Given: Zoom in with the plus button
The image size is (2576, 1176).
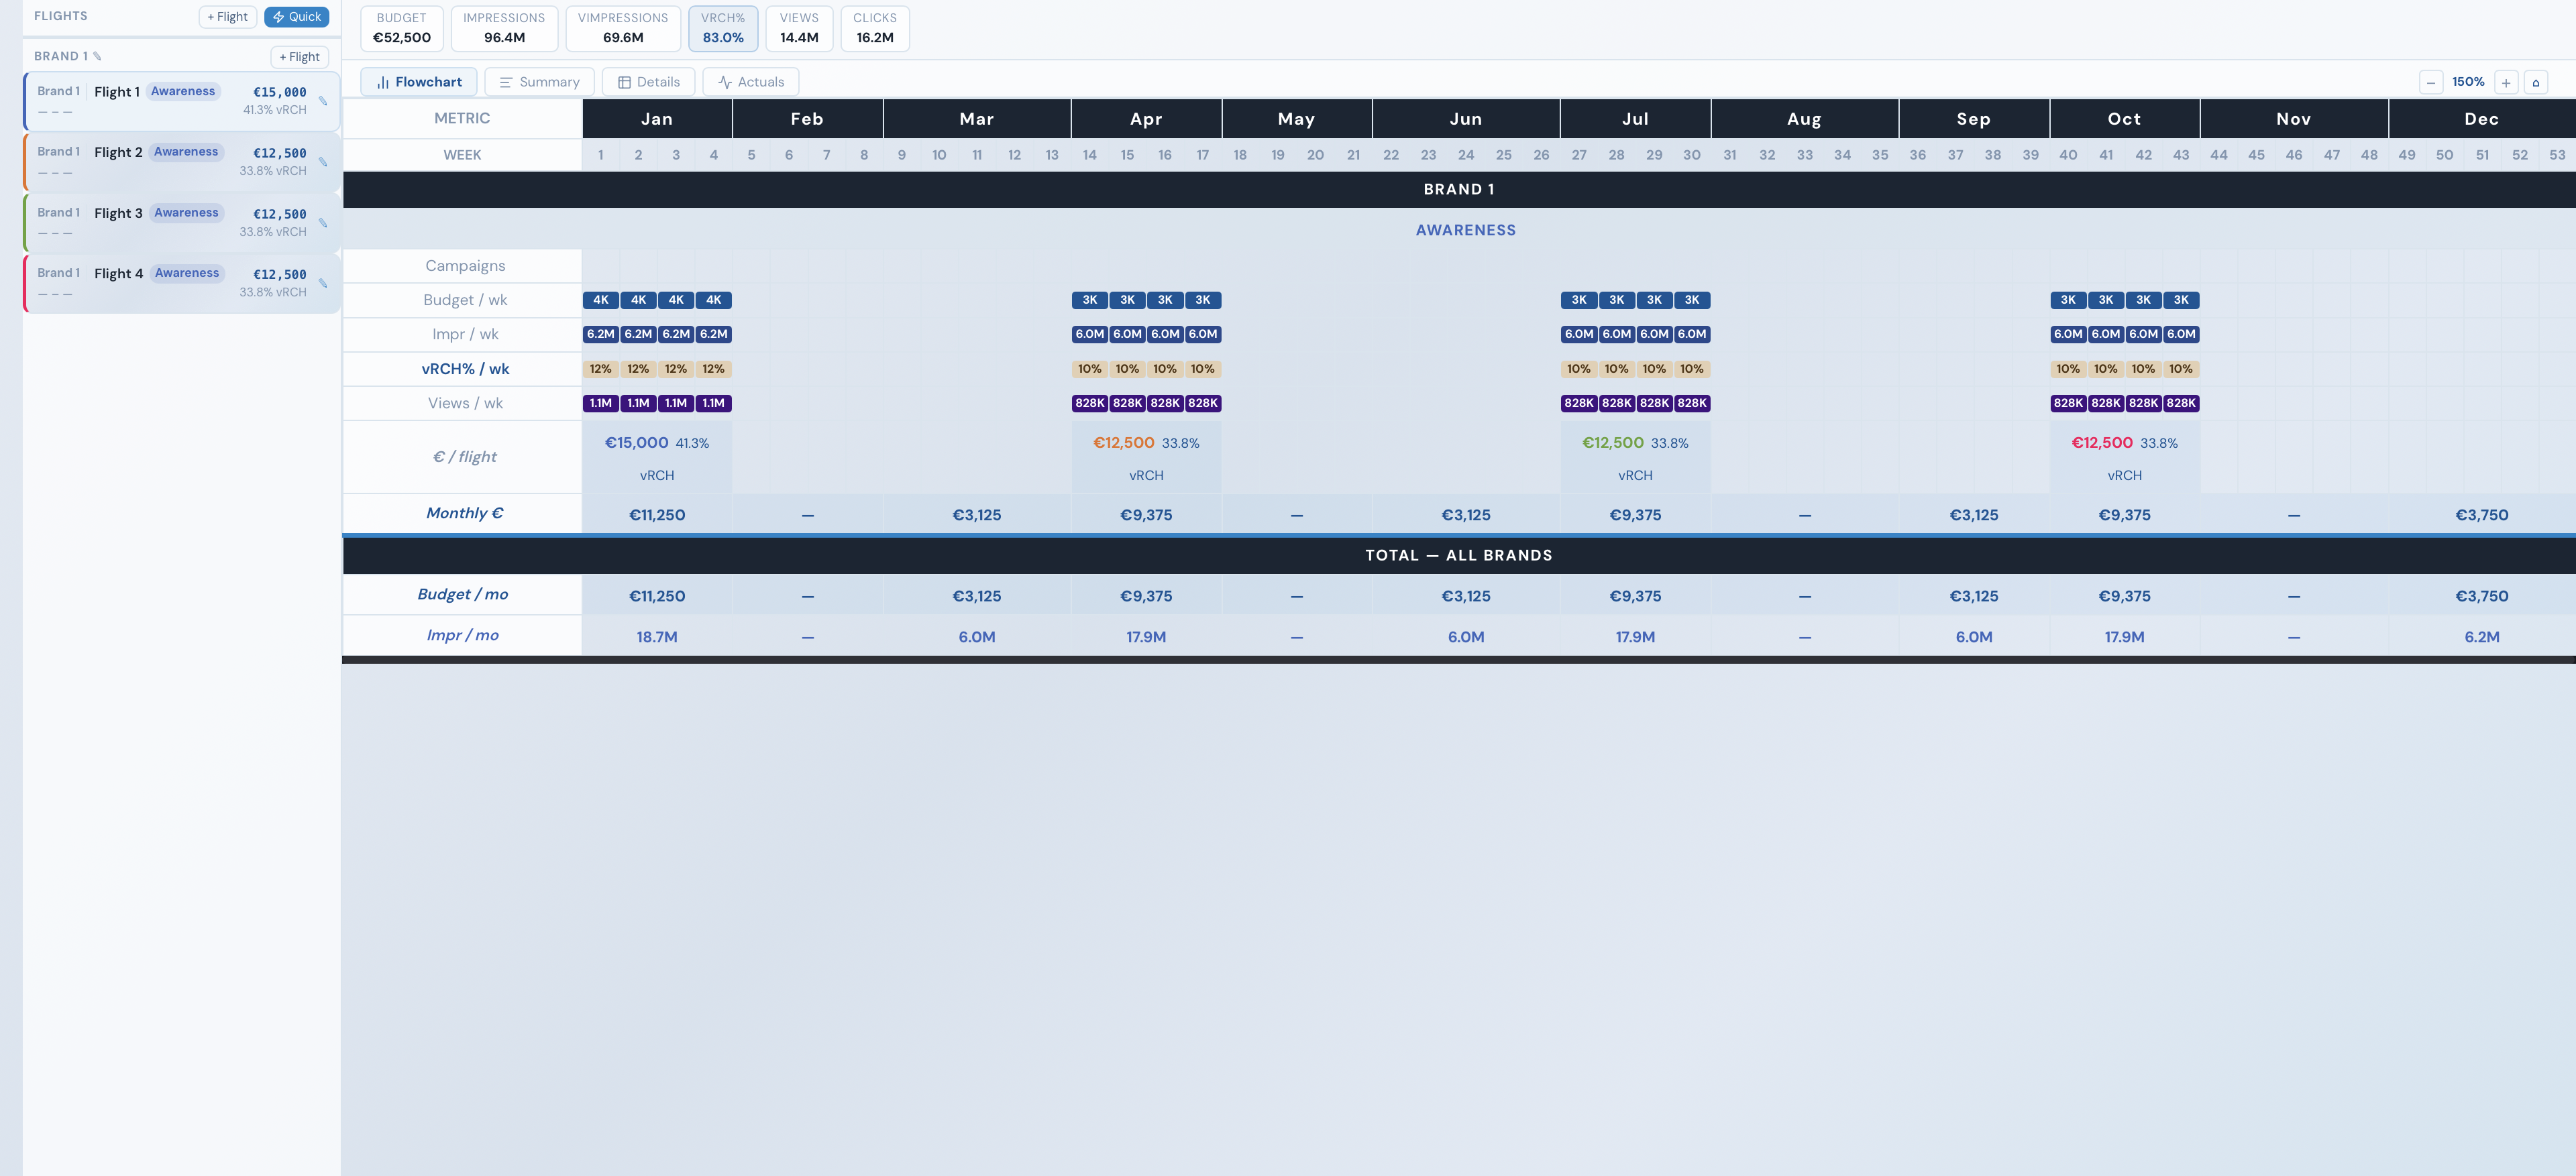Looking at the screenshot, I should (2506, 82).
